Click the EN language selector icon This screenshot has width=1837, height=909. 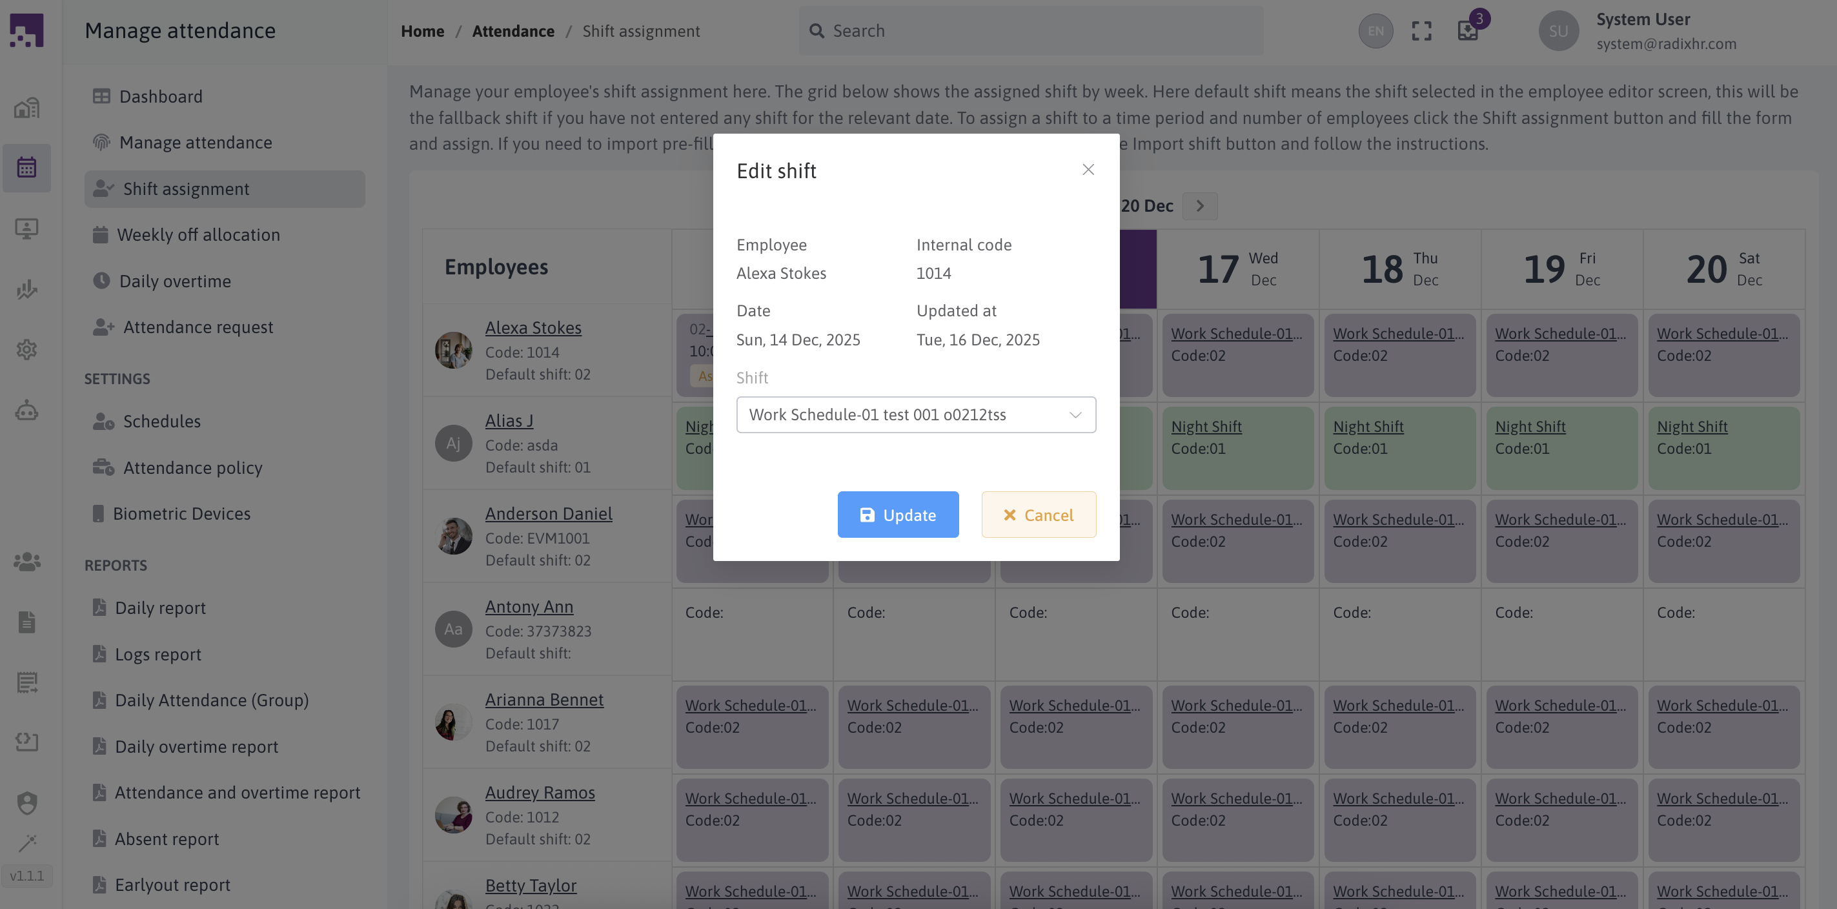tap(1375, 31)
